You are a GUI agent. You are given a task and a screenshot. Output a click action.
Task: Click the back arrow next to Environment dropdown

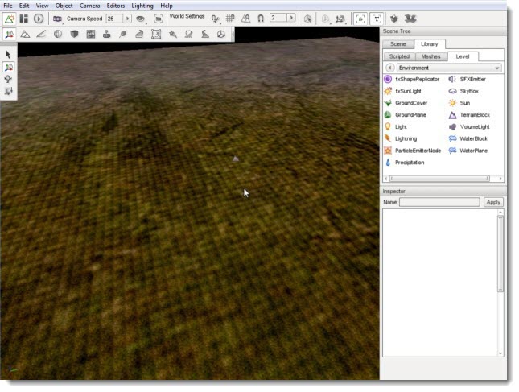coord(389,68)
